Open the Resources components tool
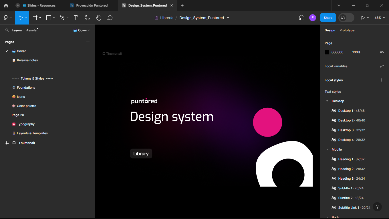Screen dimensions: 389x219 tap(88, 18)
